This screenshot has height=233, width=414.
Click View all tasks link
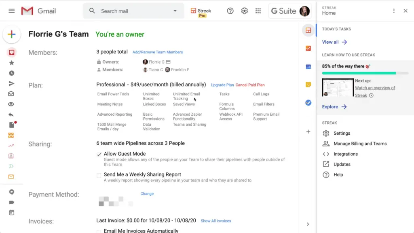(334, 42)
